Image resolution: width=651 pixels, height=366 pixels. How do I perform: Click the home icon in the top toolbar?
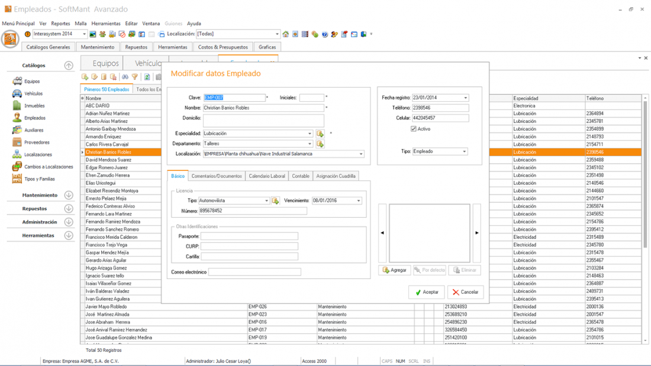coord(285,34)
